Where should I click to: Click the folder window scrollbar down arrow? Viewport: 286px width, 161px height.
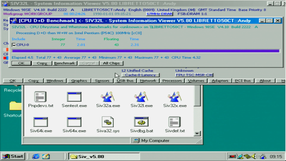tap(197, 133)
